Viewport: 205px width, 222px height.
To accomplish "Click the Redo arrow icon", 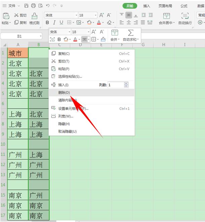I will tap(54, 6).
